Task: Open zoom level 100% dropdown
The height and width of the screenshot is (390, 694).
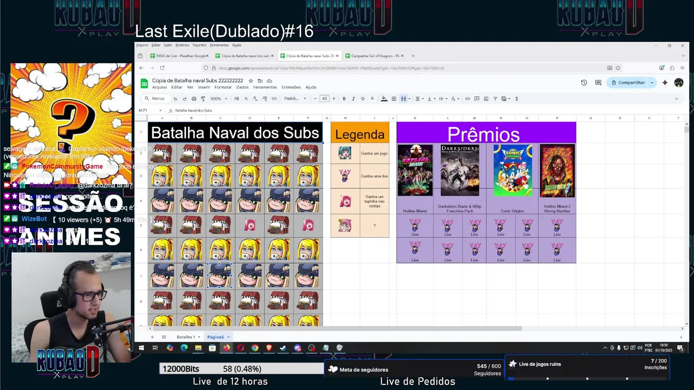Action: (218, 99)
